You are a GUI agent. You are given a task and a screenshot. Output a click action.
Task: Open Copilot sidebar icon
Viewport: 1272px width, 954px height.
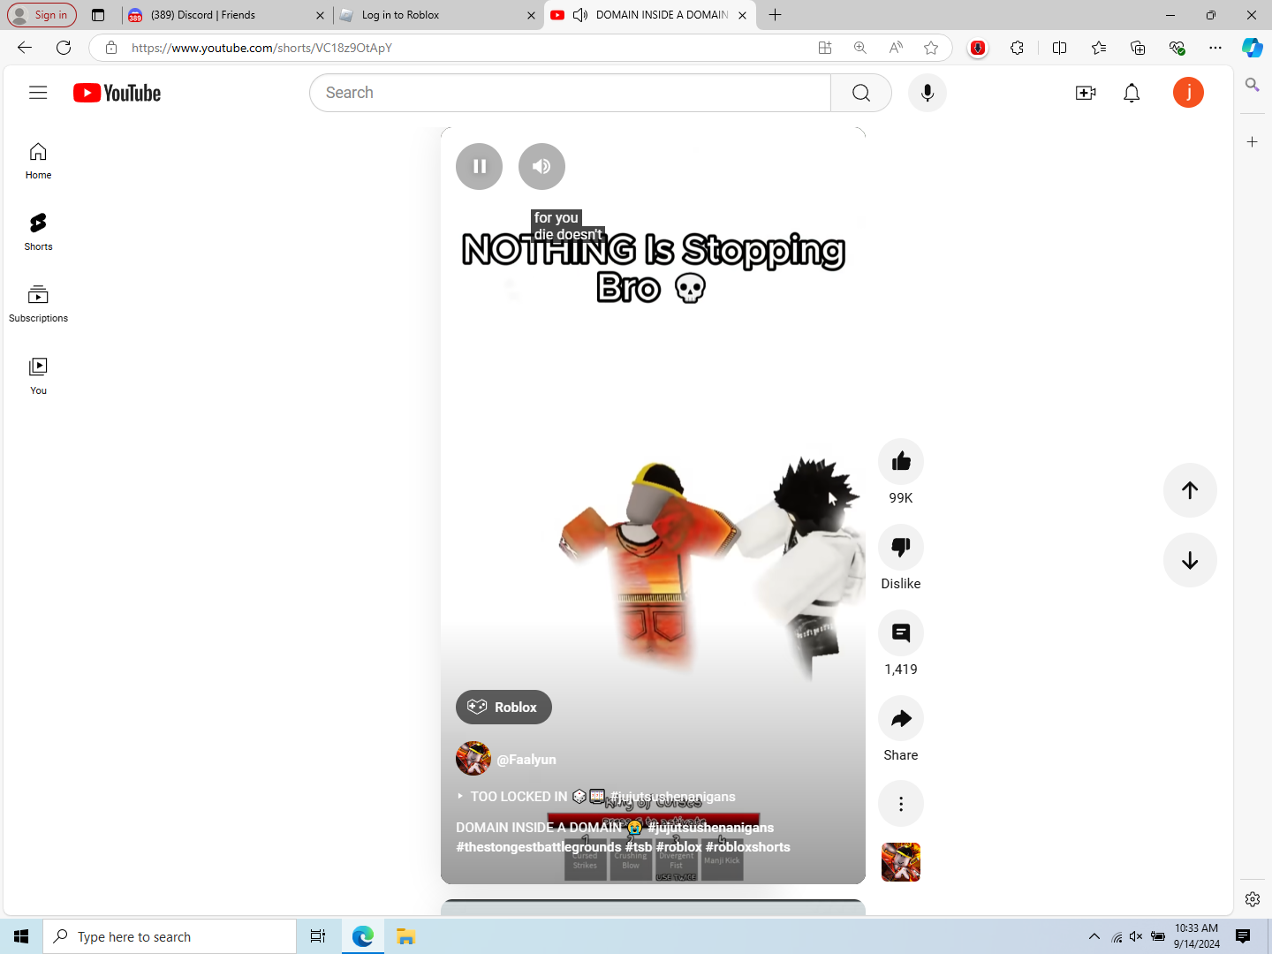click(1253, 48)
